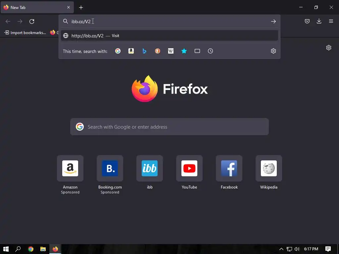Search bookmarks using the star icon
Image resolution: width=339 pixels, height=254 pixels.
184,51
